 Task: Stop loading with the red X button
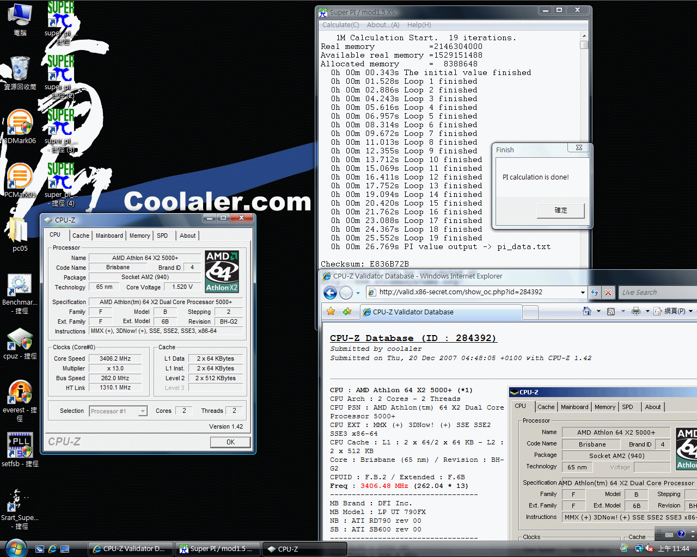point(608,292)
